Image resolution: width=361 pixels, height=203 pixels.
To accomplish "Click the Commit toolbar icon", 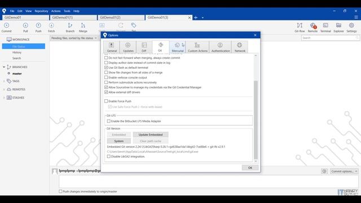I will 6,28.
